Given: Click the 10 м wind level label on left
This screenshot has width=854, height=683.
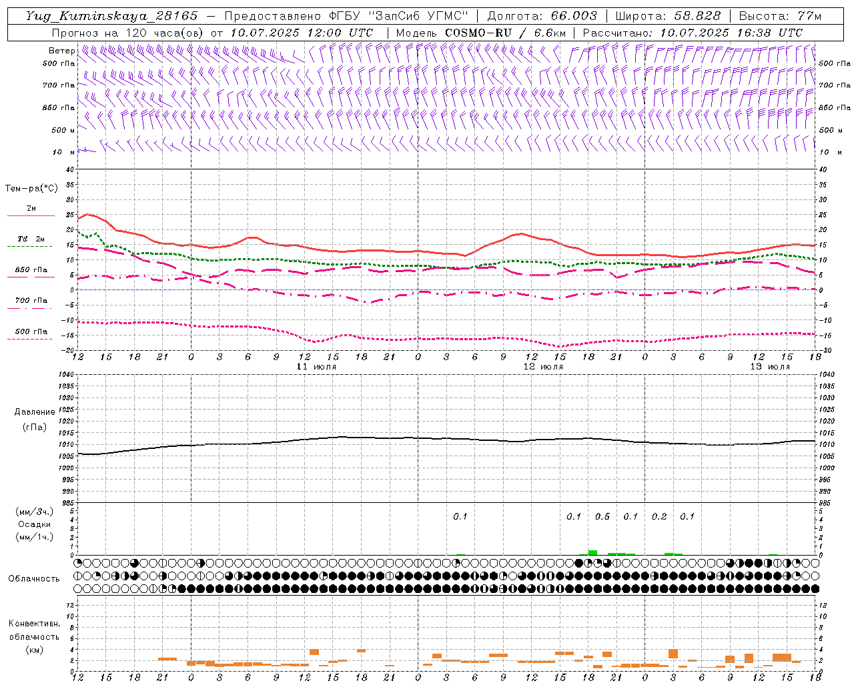Looking at the screenshot, I should pyautogui.click(x=63, y=152).
